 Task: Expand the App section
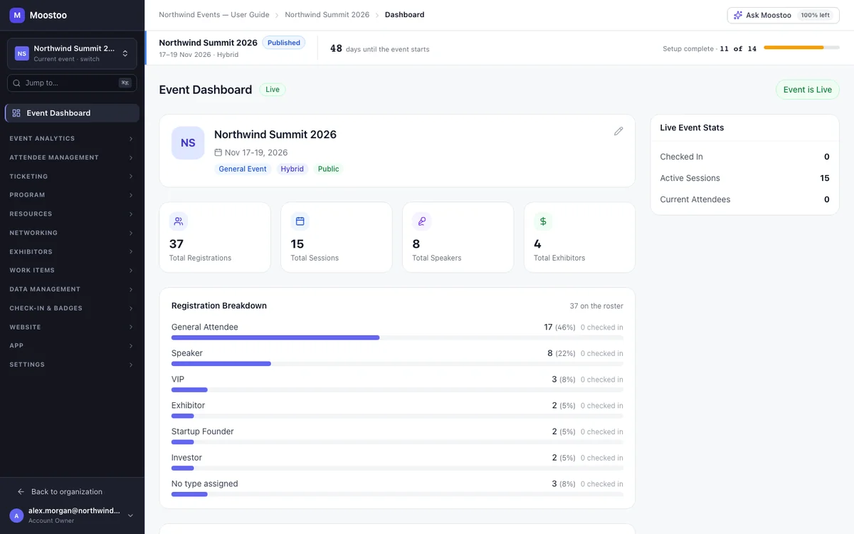pos(72,346)
